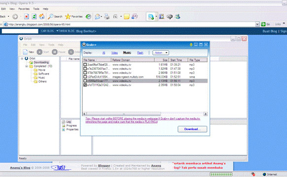Click the browser Stop icon
This screenshot has height=184, width=287.
(x=26, y=17)
